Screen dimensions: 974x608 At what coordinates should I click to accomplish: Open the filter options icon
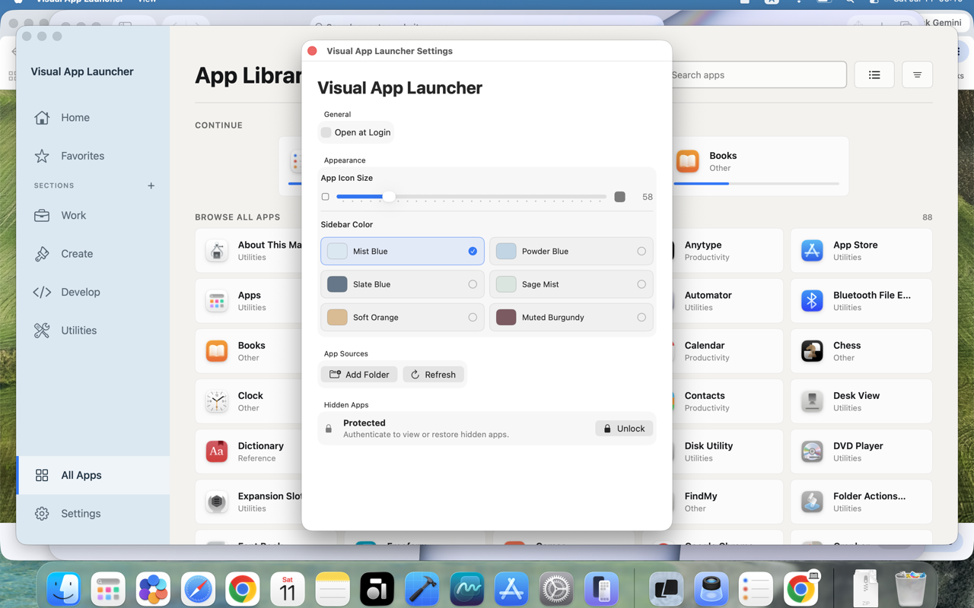coord(917,74)
